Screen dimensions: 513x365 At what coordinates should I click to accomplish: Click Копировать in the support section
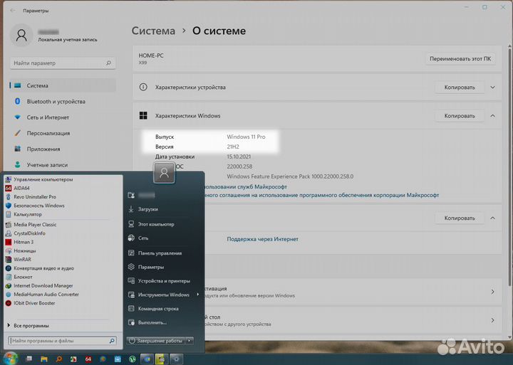click(x=460, y=218)
